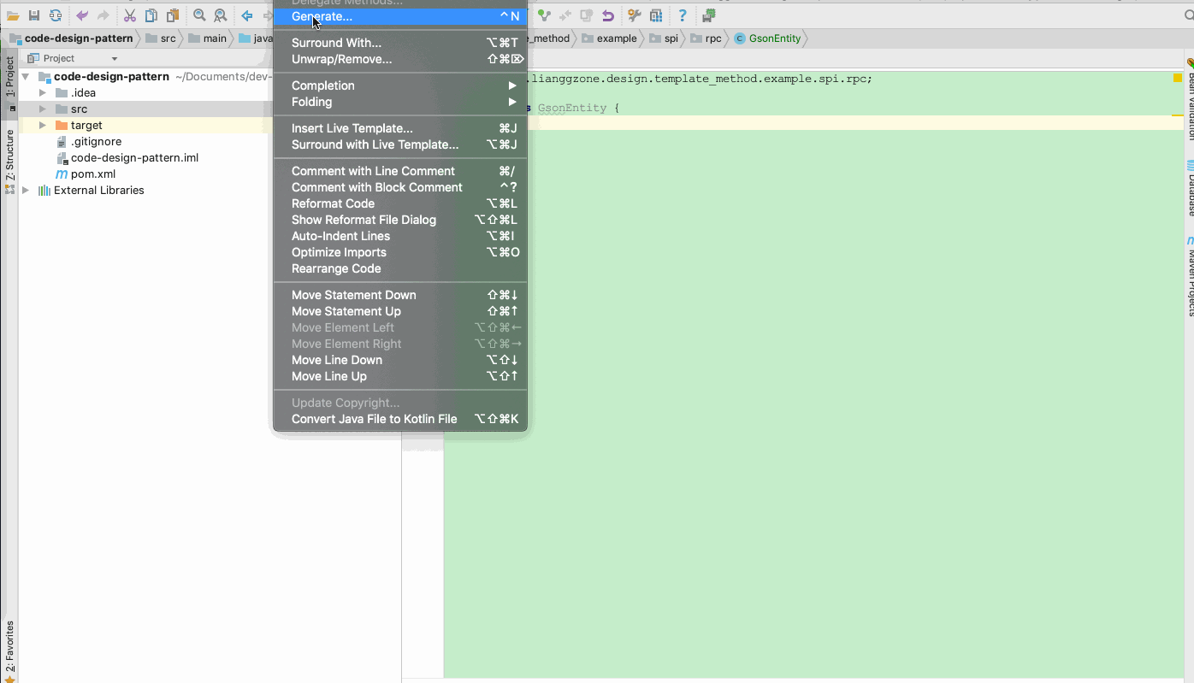
Task: Click the code-design-pattern breadcrumb
Action: coord(78,38)
